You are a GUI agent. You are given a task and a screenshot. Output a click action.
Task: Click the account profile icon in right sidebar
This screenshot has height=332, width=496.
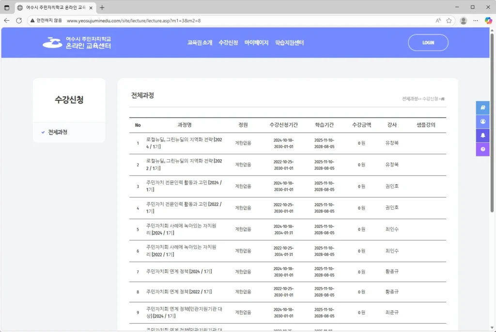tap(482, 121)
